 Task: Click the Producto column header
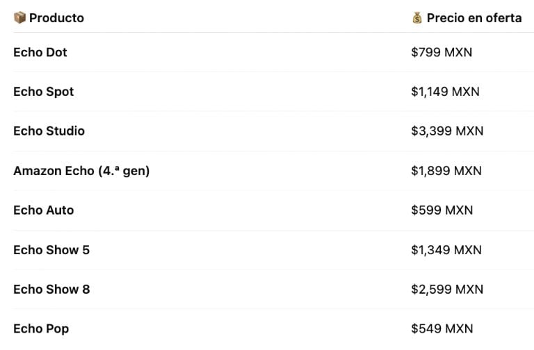pos(56,18)
